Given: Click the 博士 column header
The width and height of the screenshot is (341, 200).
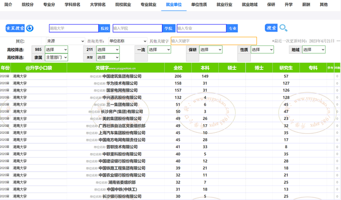Looking at the screenshot, I should coord(259,68).
